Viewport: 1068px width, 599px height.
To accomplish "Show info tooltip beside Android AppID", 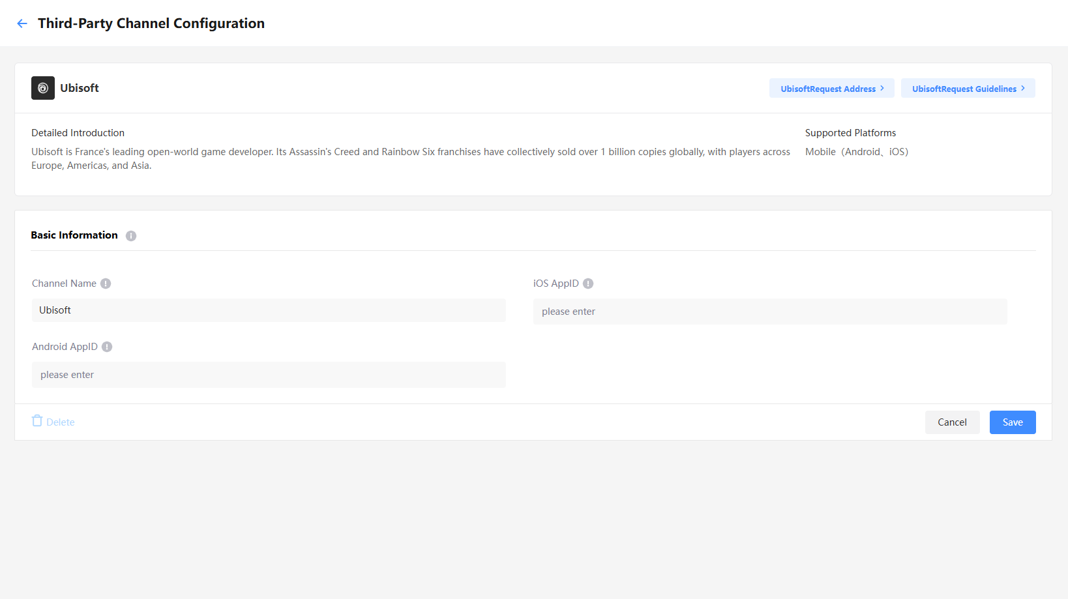I will 107,347.
